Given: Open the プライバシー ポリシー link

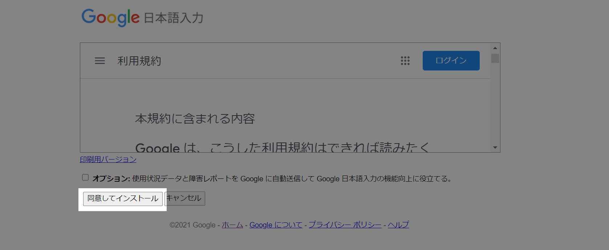Looking at the screenshot, I should [x=345, y=225].
